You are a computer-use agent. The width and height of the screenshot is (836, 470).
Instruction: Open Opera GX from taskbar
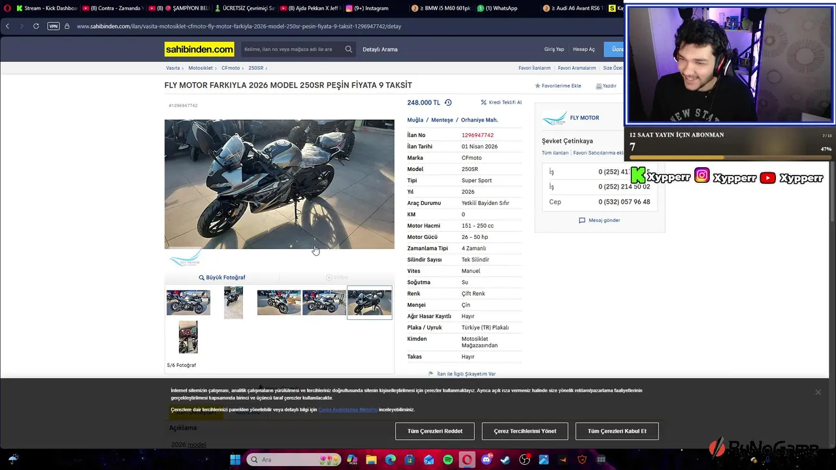[x=467, y=460]
